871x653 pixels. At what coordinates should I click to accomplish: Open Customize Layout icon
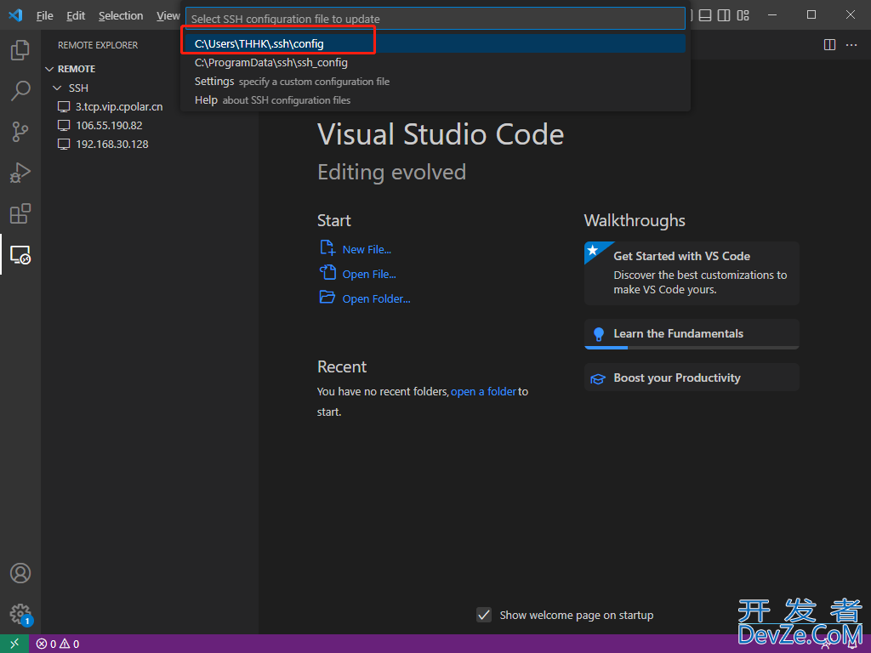coord(743,15)
